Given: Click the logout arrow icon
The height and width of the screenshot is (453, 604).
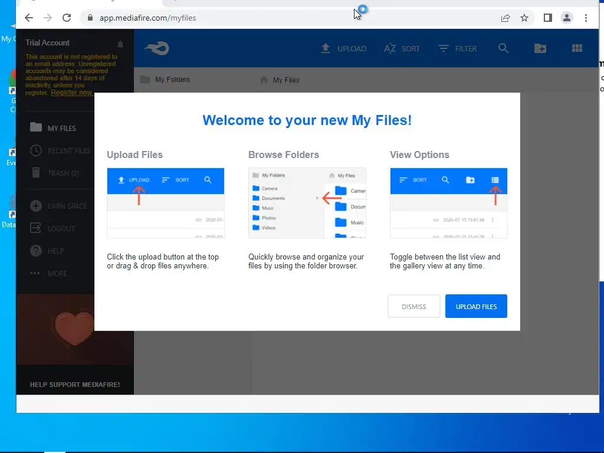Looking at the screenshot, I should click(35, 228).
